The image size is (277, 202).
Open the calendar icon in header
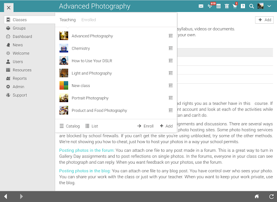point(219,6)
